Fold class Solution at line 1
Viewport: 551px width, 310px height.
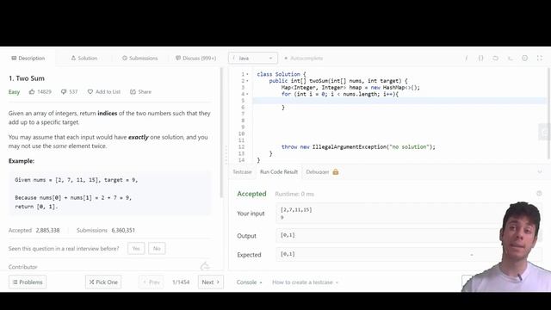247,74
